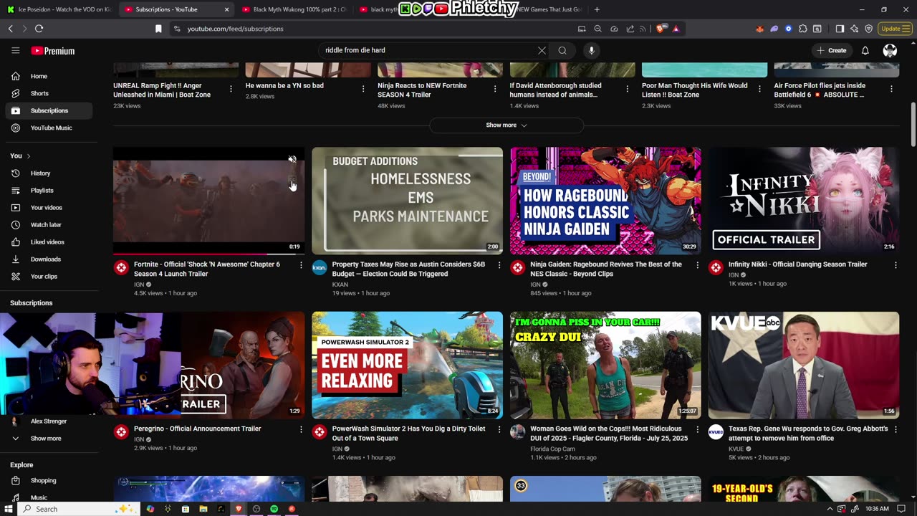
Task: Expand the You section chevron
Action: 28,156
